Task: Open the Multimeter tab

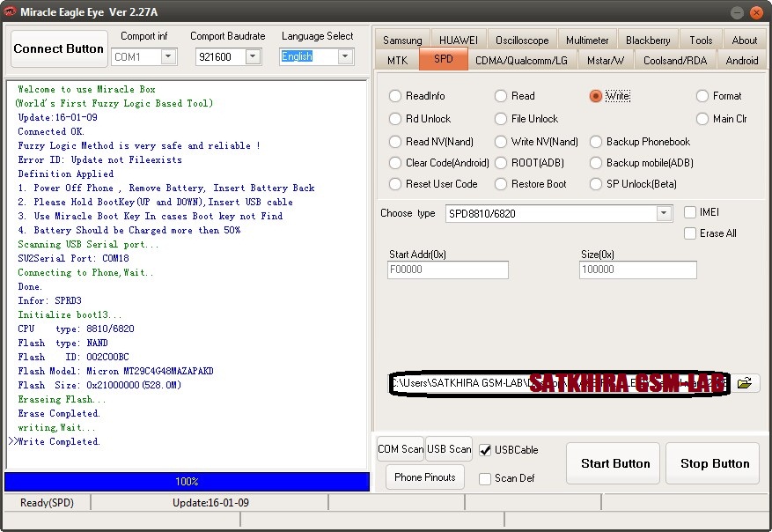Action: [587, 40]
